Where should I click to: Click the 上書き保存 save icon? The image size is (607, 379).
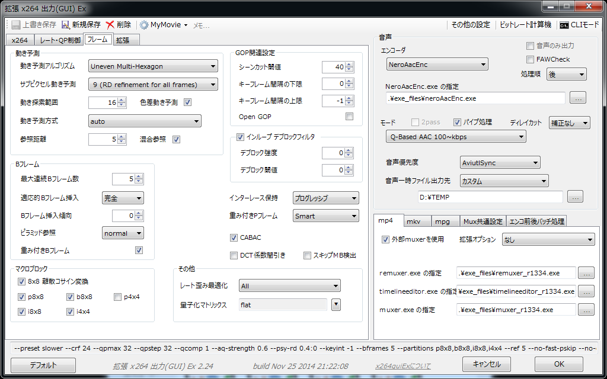[x=16, y=25]
